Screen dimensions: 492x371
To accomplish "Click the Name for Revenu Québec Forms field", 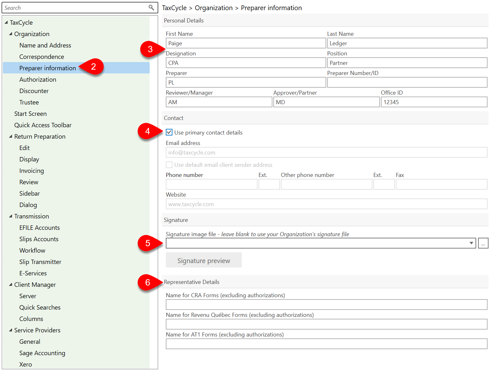I will [327, 324].
